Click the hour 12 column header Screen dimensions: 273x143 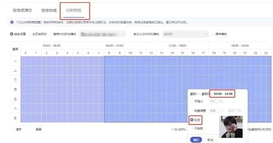151,53
